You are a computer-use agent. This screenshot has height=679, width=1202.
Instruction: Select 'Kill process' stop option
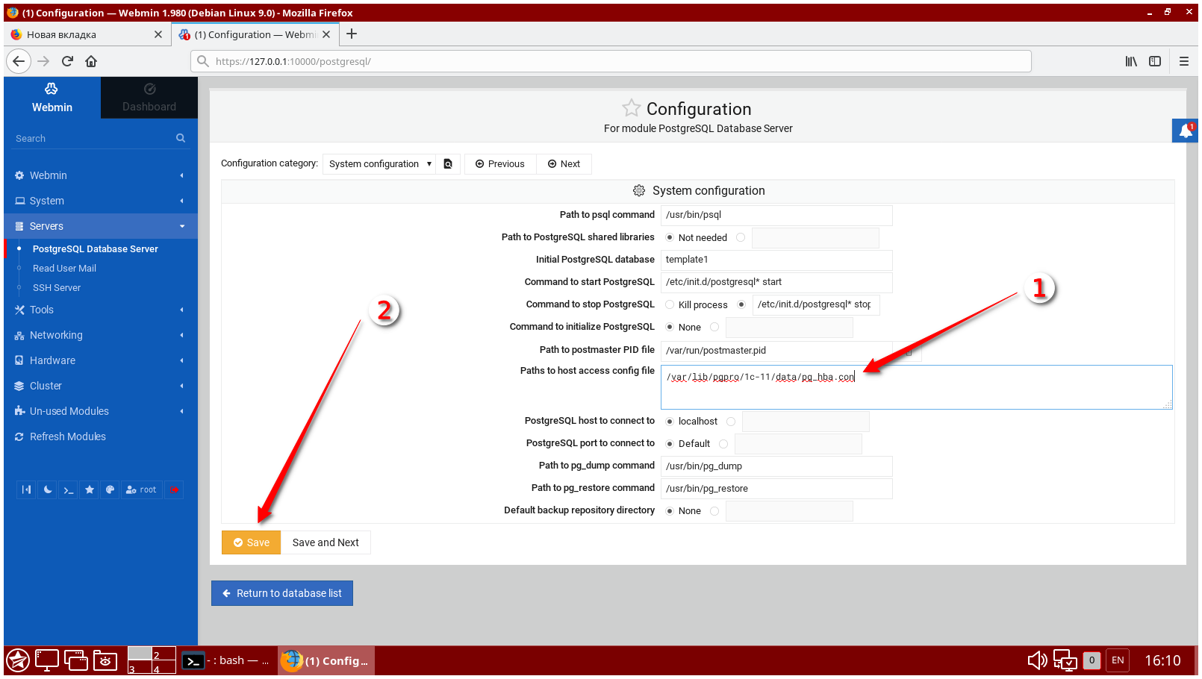[670, 304]
